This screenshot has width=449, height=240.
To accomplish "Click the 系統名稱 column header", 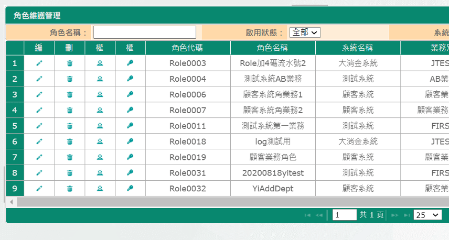I will [357, 48].
